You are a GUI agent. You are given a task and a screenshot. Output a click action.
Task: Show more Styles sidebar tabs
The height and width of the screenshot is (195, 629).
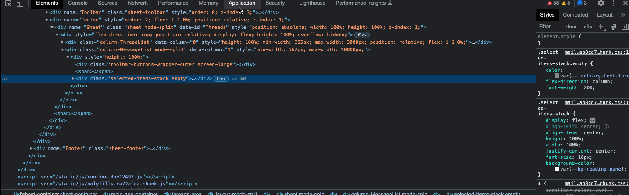[623, 15]
